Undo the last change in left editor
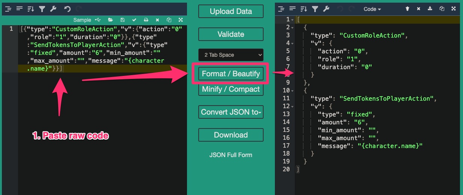The width and height of the screenshot is (463, 195). (67, 9)
